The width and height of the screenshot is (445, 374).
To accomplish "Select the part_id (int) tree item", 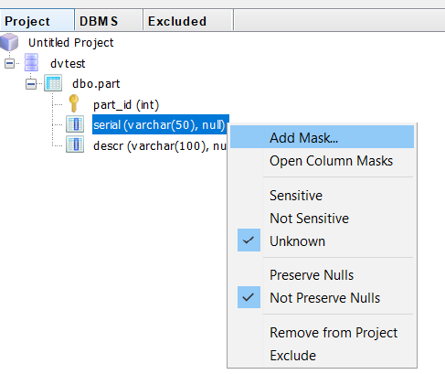I will coord(126,105).
